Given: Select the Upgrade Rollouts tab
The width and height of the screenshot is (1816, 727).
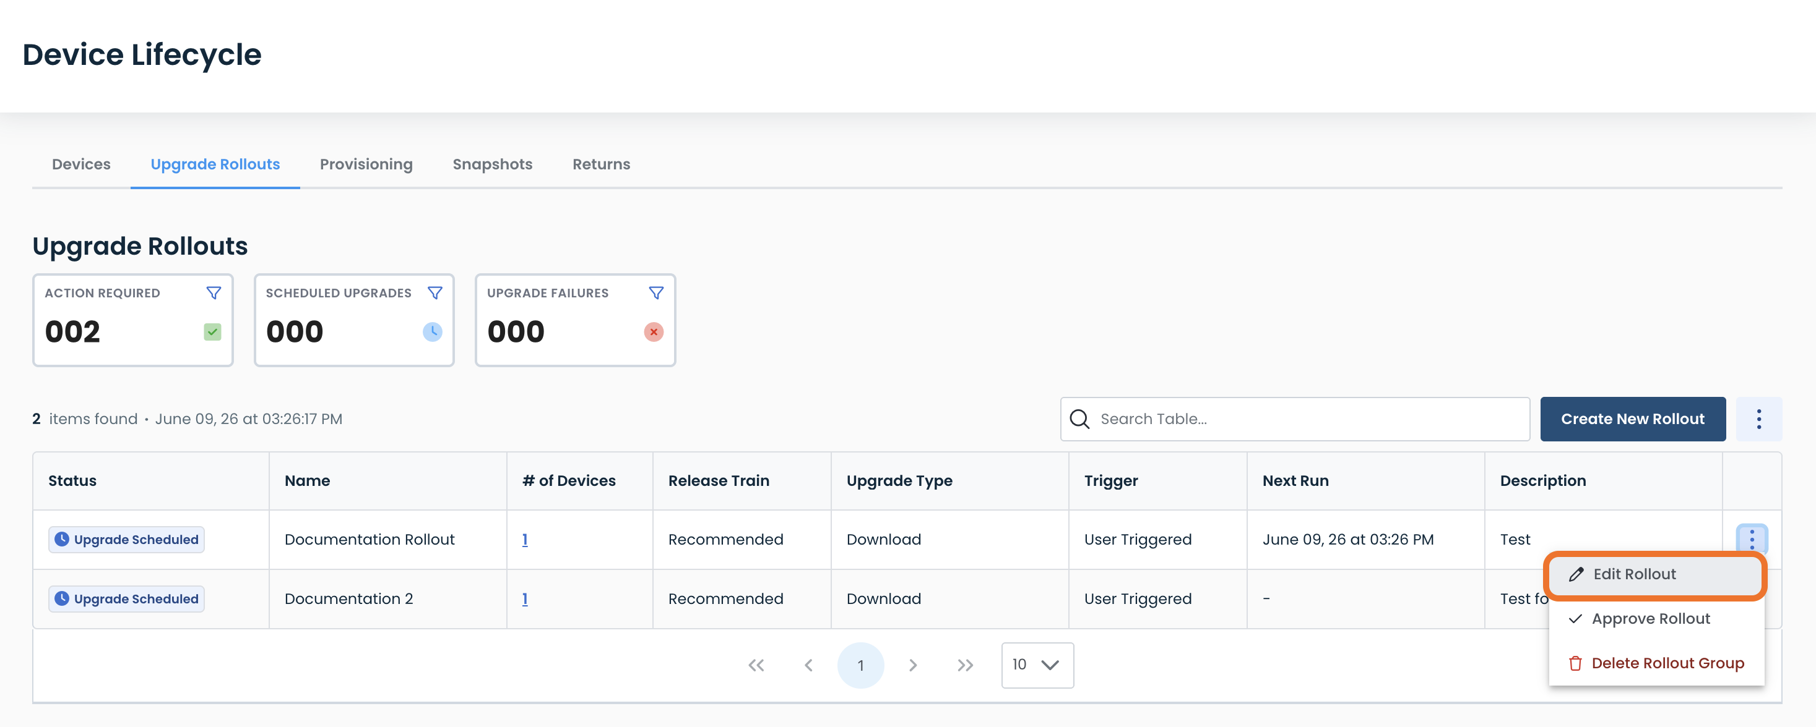Looking at the screenshot, I should [215, 164].
